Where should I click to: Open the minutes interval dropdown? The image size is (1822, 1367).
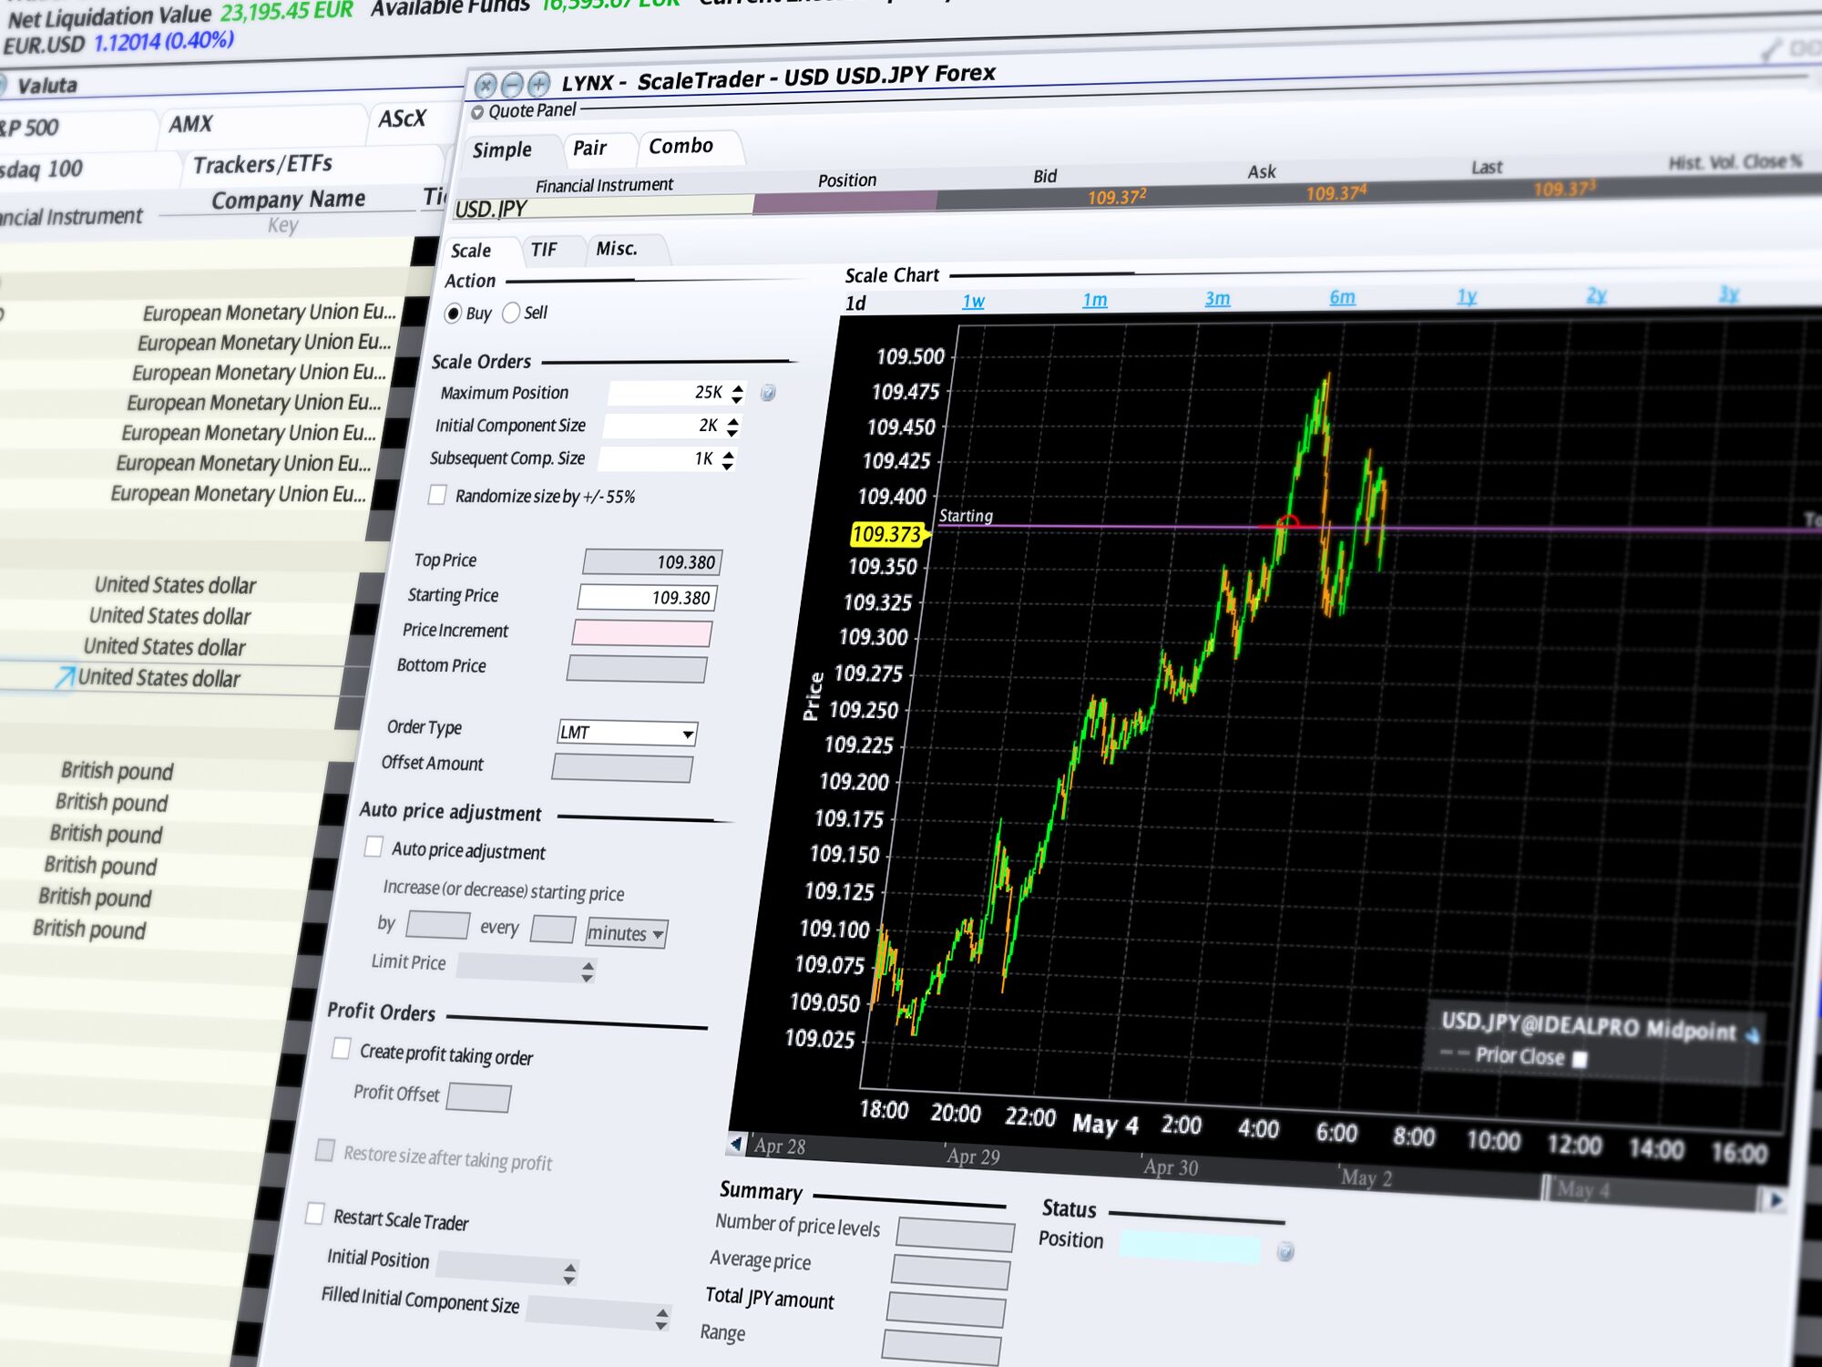point(627,933)
